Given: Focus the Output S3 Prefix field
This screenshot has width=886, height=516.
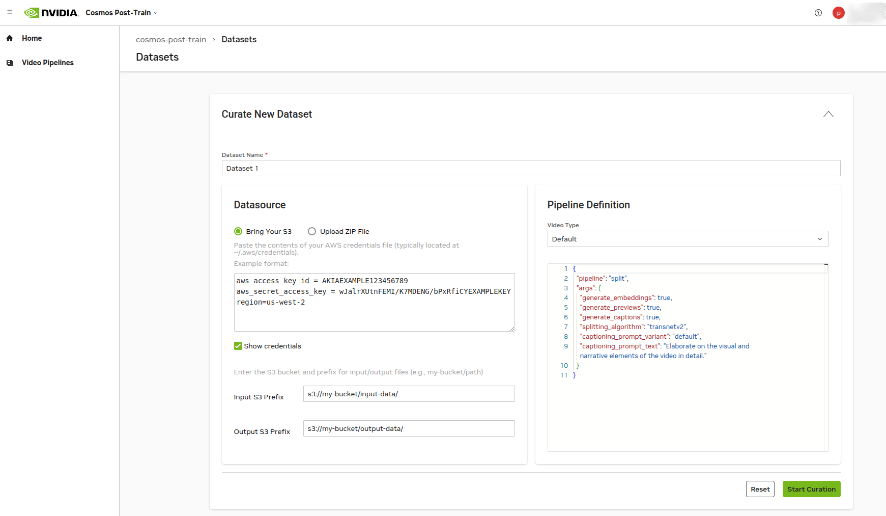Looking at the screenshot, I should [x=409, y=428].
